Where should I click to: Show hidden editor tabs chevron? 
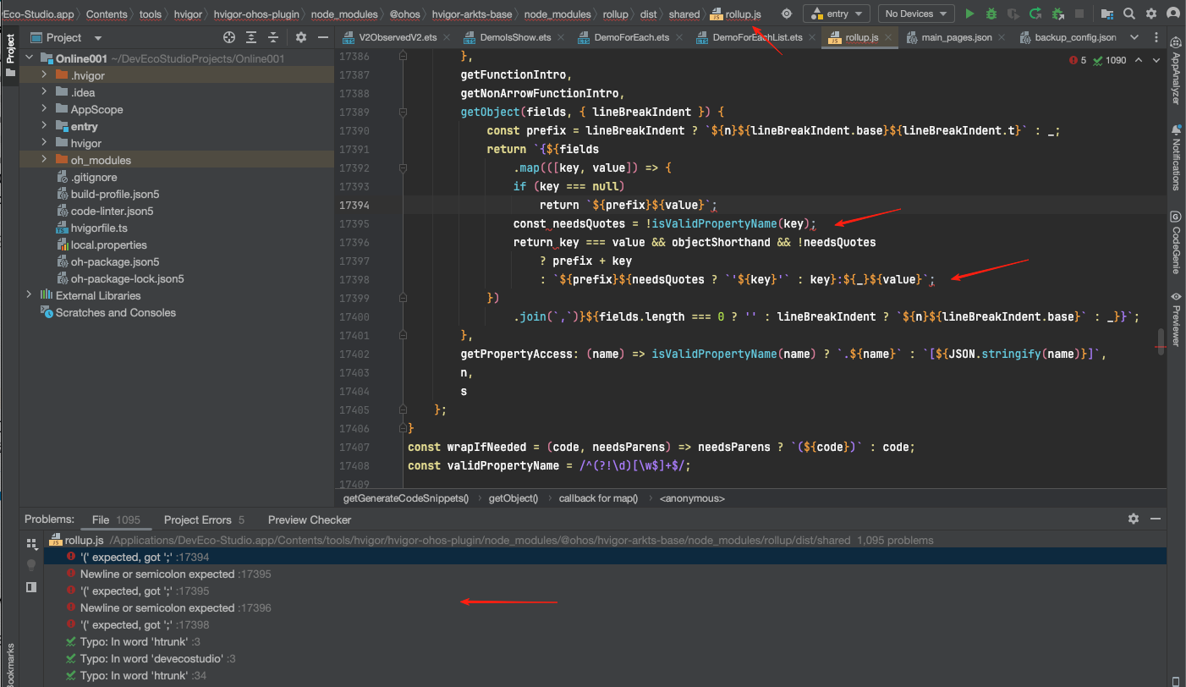click(1134, 37)
